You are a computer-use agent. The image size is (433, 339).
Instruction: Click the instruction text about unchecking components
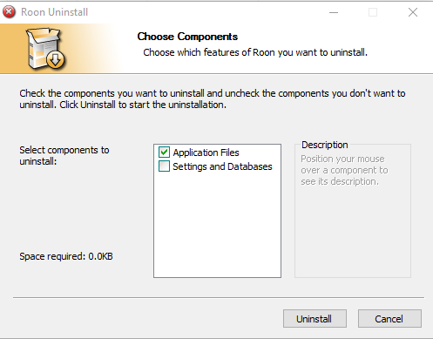(x=213, y=98)
